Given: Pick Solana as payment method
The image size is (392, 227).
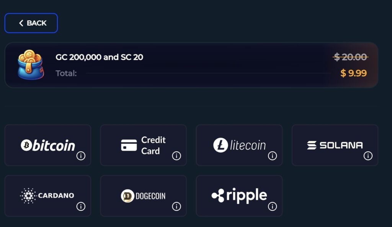Looking at the screenshot, I should tap(335, 145).
